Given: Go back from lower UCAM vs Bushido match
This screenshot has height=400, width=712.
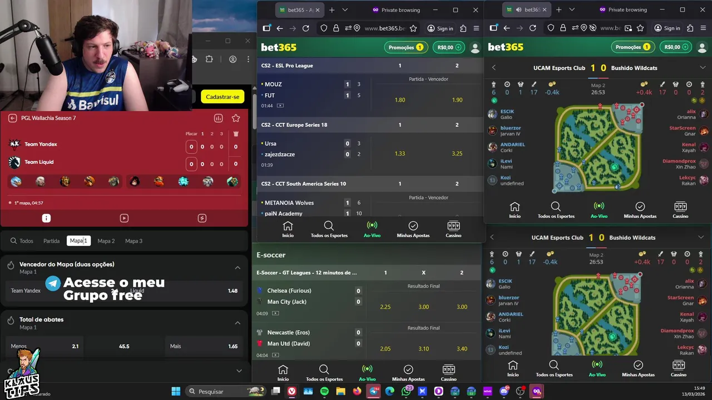Looking at the screenshot, I should (x=492, y=237).
